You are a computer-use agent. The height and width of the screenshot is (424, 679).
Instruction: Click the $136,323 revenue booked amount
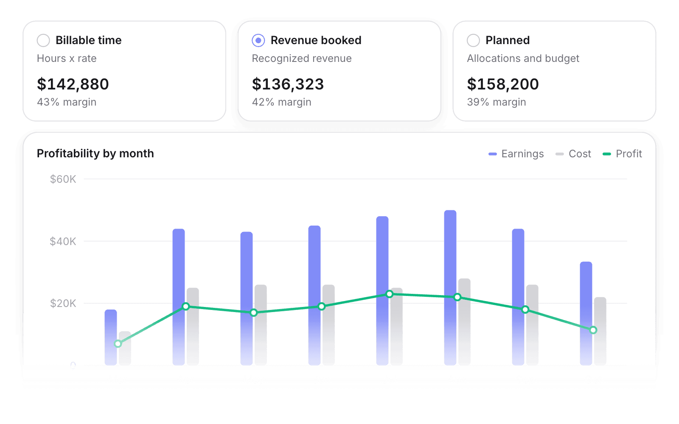pos(288,84)
